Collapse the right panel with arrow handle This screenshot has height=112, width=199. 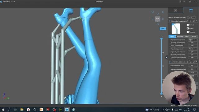coord(166,57)
